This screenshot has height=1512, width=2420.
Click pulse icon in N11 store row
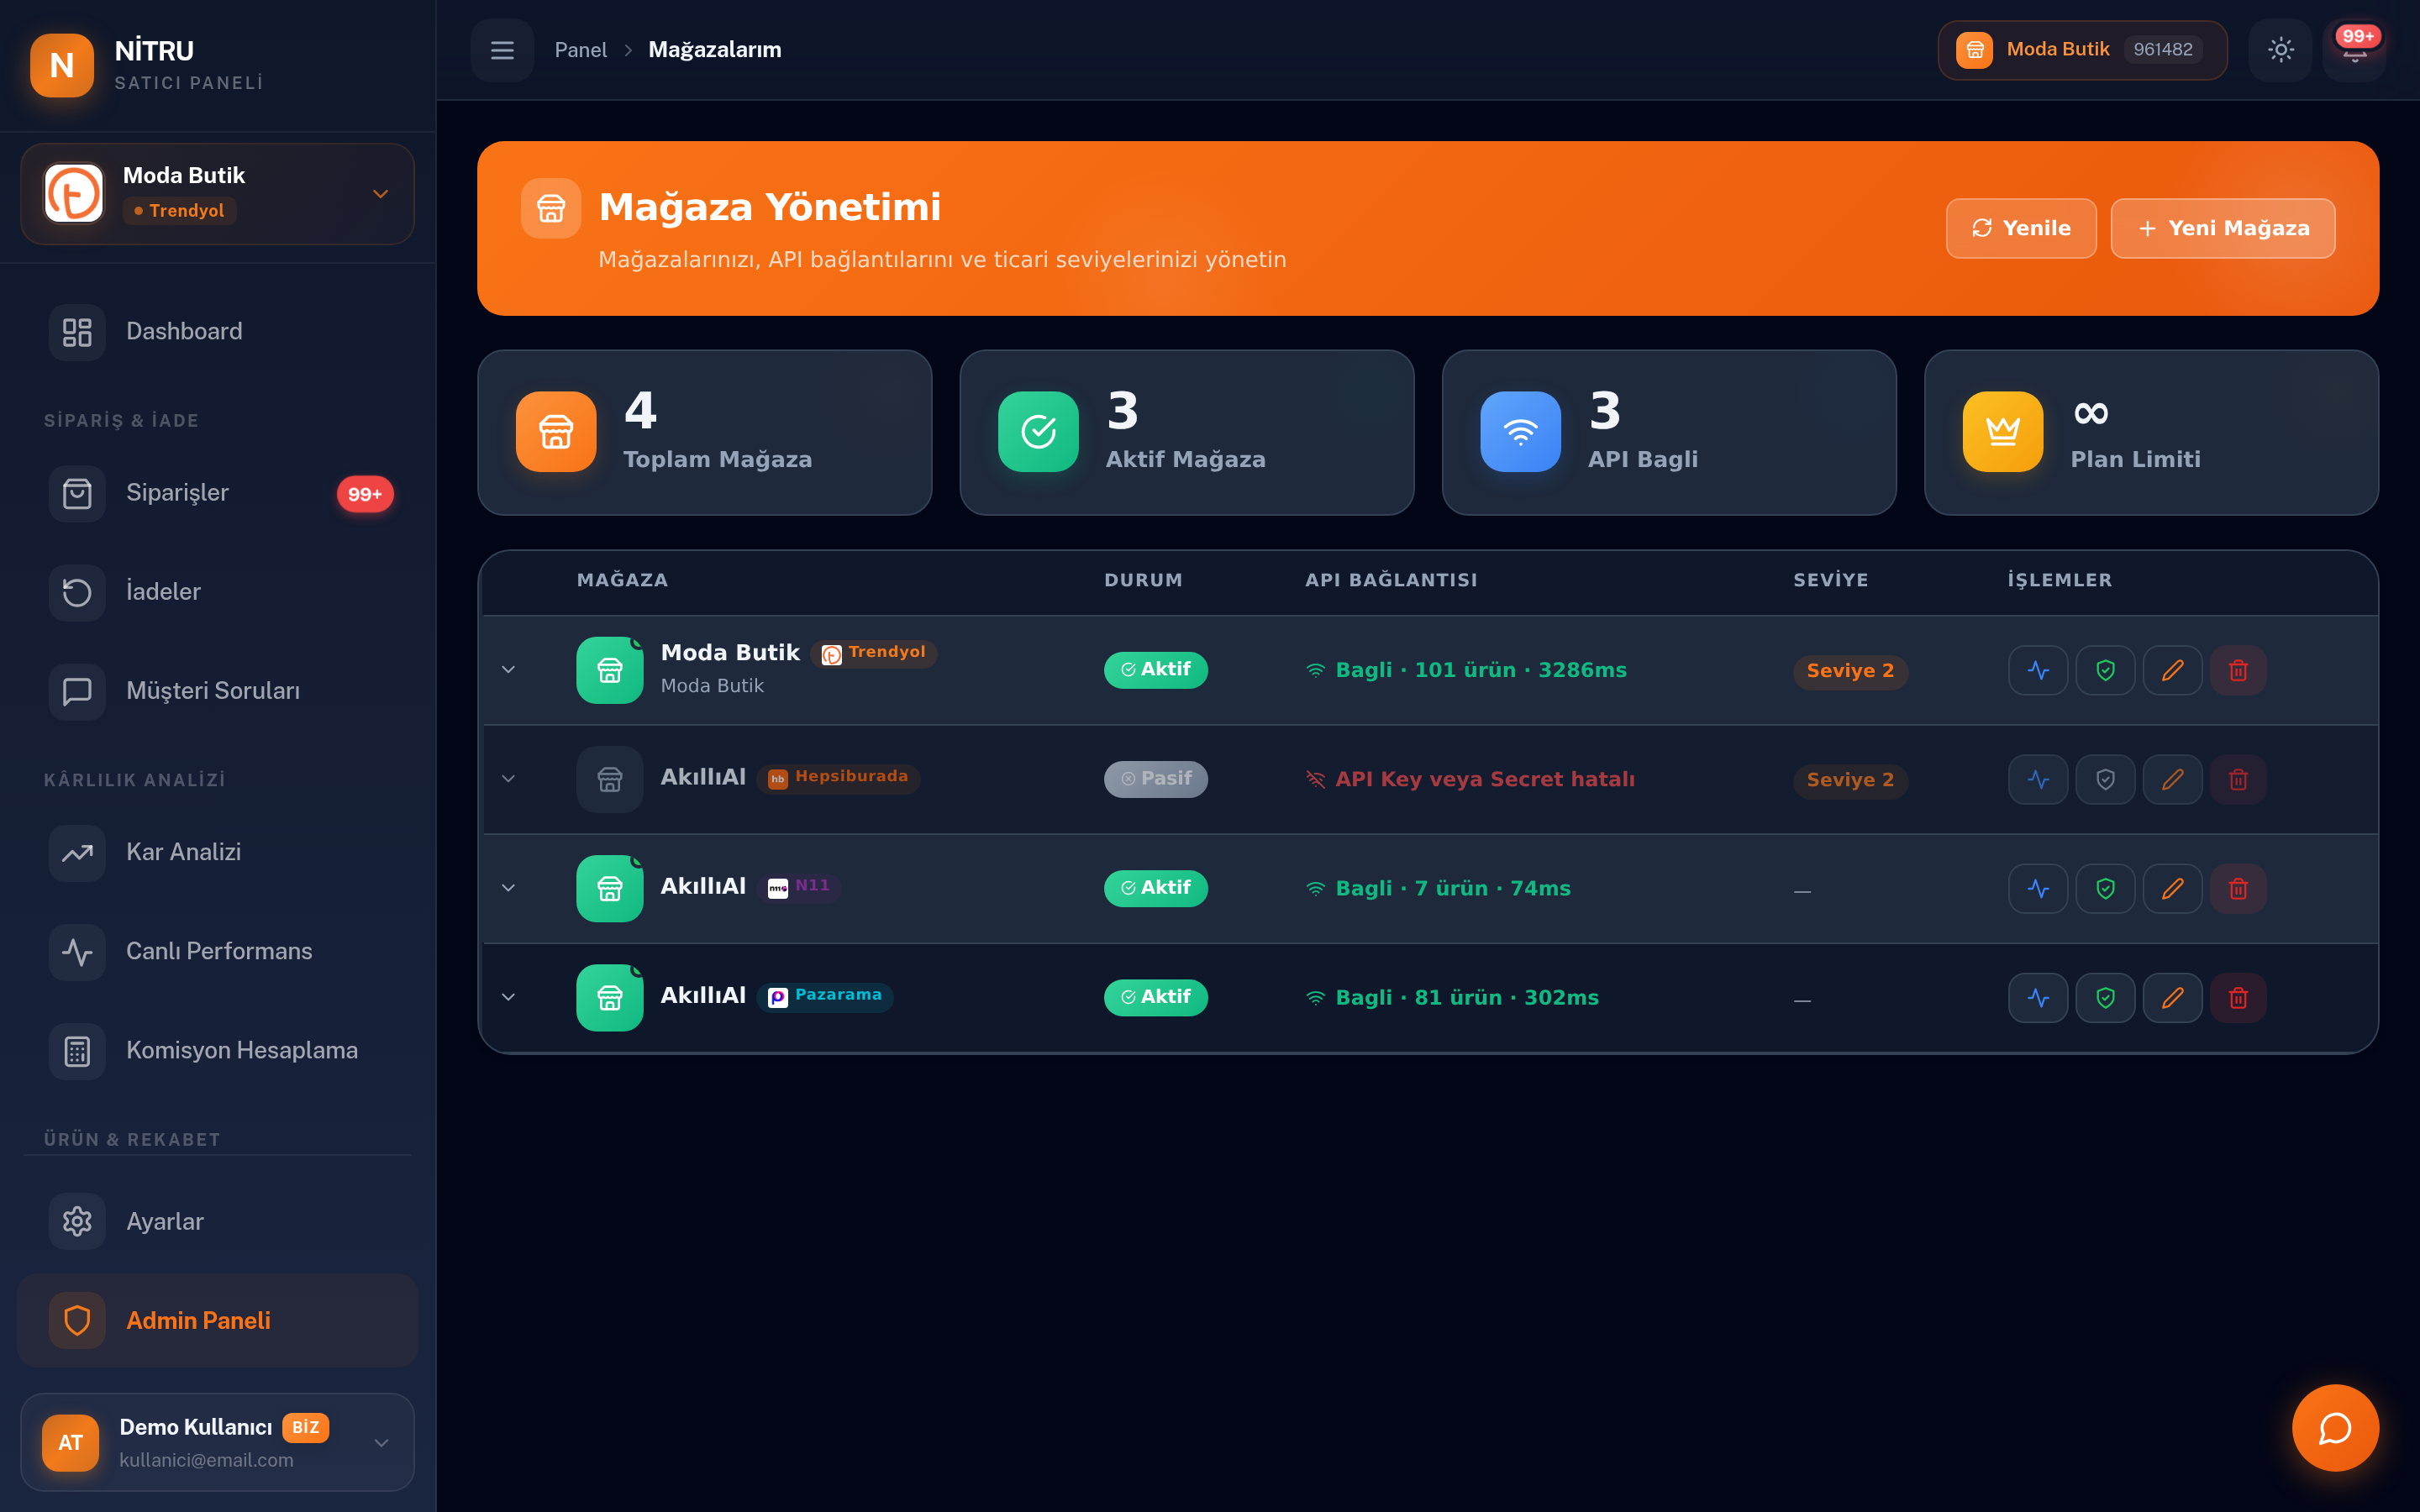coord(2038,888)
